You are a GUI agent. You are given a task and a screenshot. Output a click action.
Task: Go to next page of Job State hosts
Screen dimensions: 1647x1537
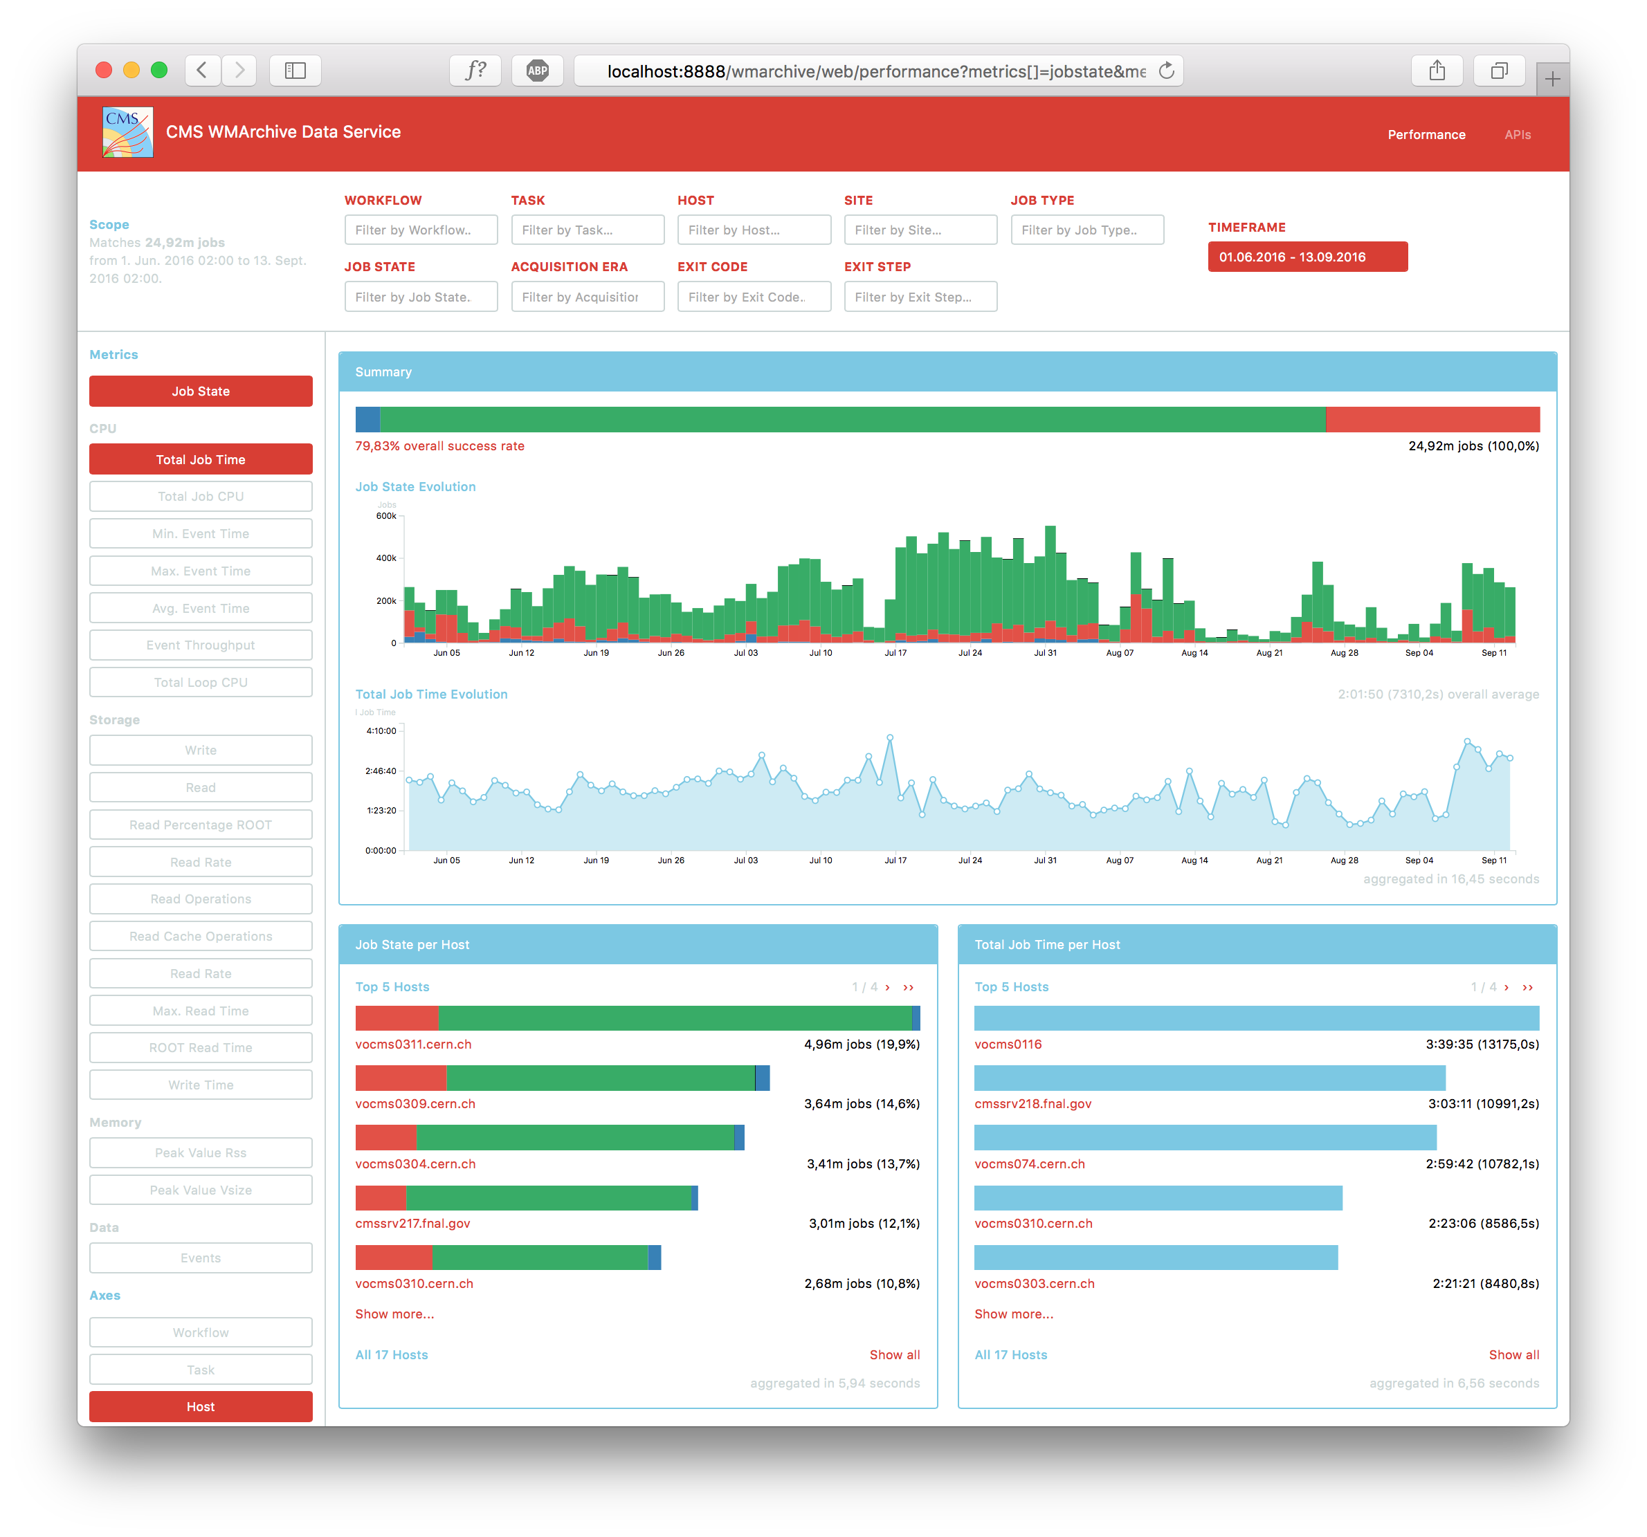[x=887, y=987]
